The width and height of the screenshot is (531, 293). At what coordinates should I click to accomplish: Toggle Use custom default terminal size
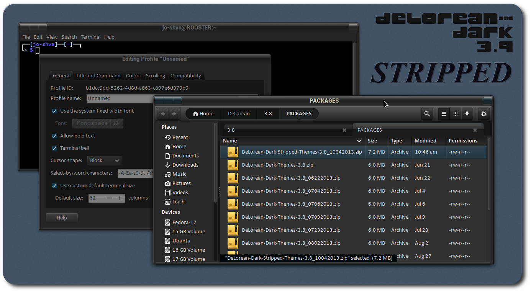click(x=54, y=186)
